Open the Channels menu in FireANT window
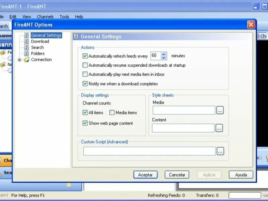268x201 pixels. (45, 16)
